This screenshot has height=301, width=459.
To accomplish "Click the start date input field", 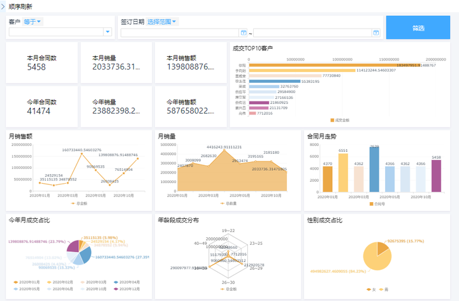I will (x=180, y=33).
